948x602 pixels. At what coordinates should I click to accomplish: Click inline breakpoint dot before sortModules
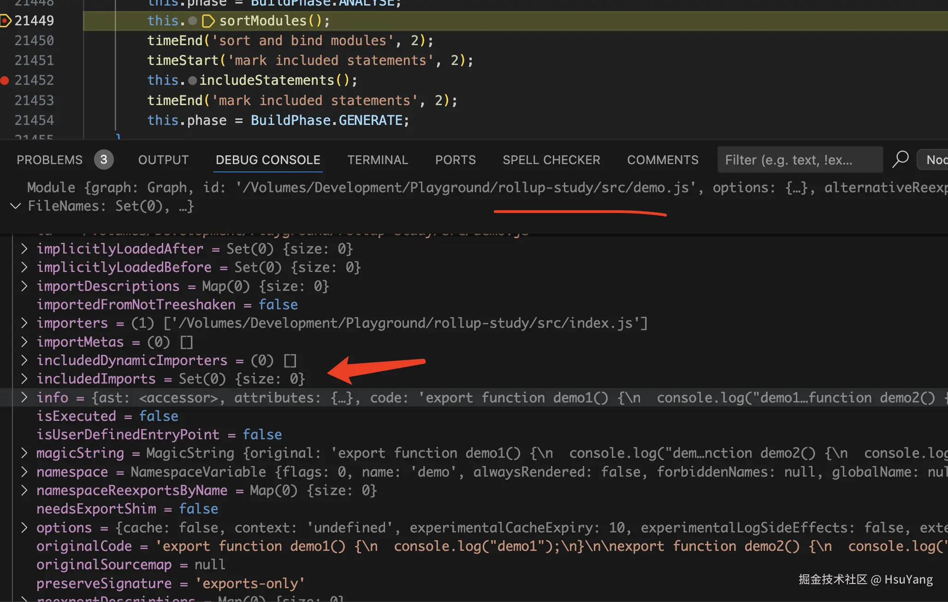tap(193, 21)
